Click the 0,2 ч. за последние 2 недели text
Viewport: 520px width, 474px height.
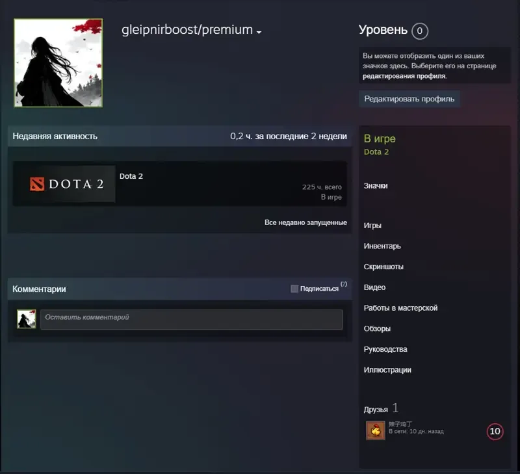pyautogui.click(x=289, y=137)
